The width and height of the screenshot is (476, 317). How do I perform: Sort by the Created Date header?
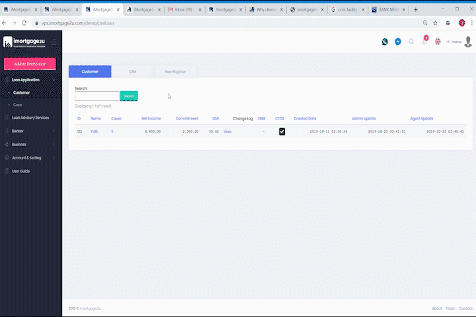coord(305,118)
